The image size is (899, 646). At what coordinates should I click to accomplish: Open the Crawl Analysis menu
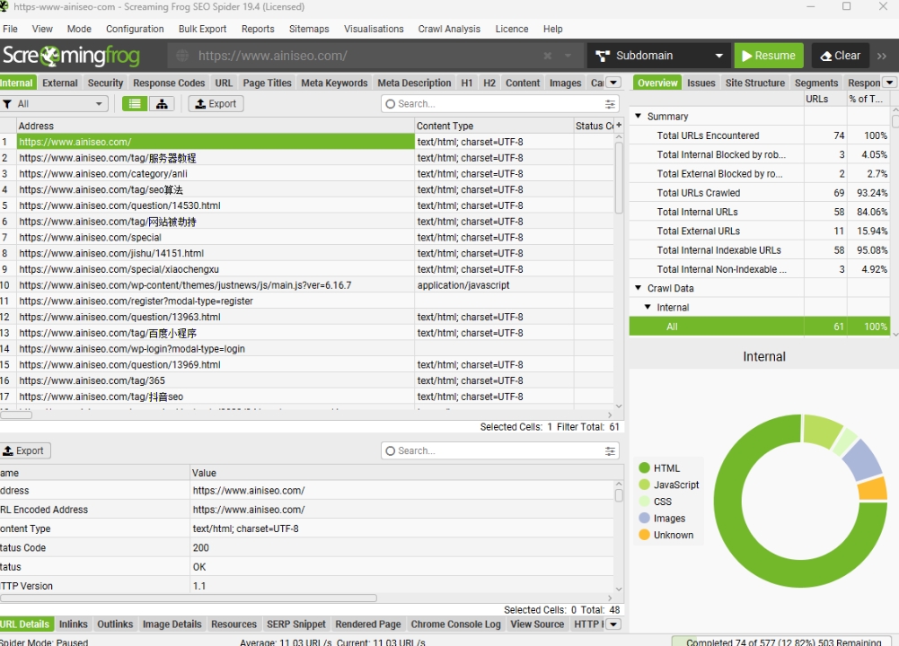coord(449,29)
